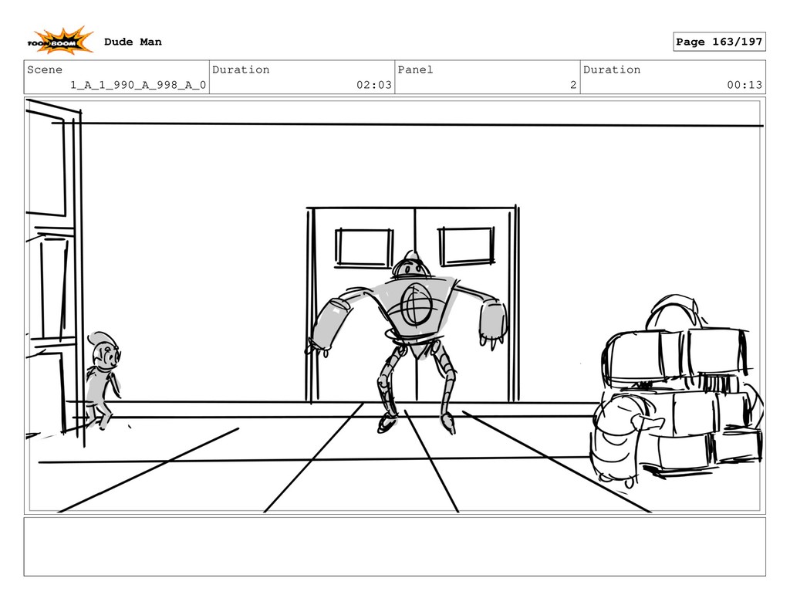Select the bookshelf at the left edge
Image resolution: width=790 pixels, height=612 pixels.
pos(54,272)
